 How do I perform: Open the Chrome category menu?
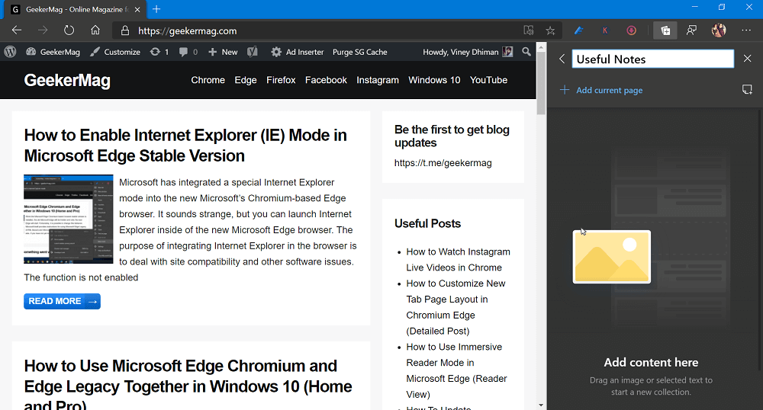click(x=208, y=80)
